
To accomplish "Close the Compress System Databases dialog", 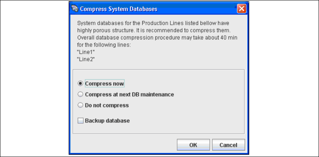I will (241, 8).
